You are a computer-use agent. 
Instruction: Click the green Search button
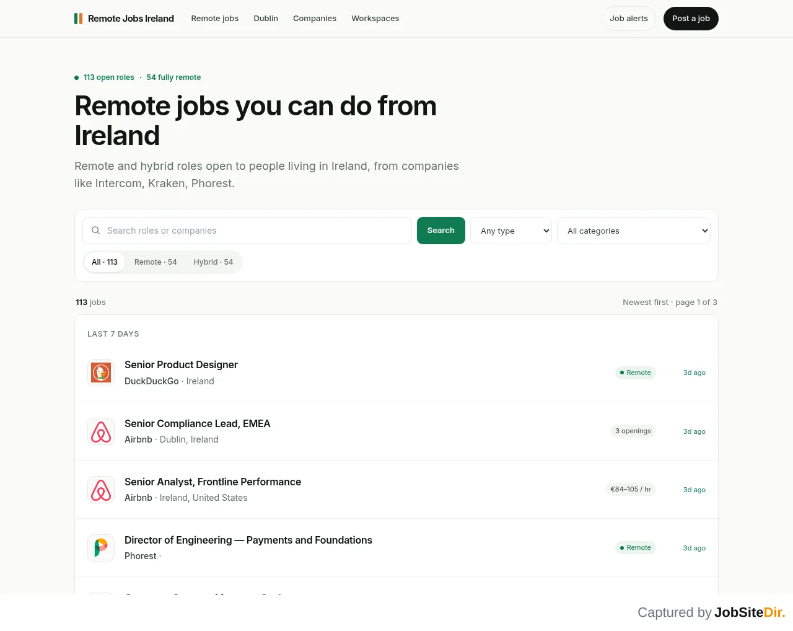[x=441, y=231]
